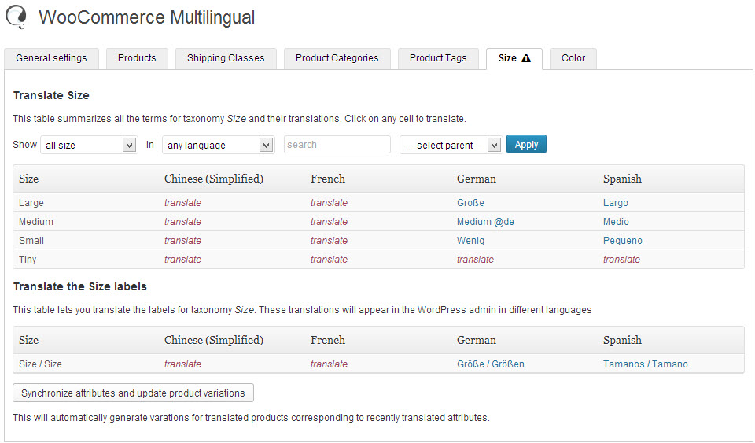Screen dimensions: 755x443
Task: Translate Size labels into French
Action: click(x=330, y=364)
